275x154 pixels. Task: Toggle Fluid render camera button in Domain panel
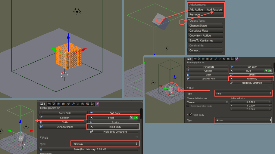(131, 118)
